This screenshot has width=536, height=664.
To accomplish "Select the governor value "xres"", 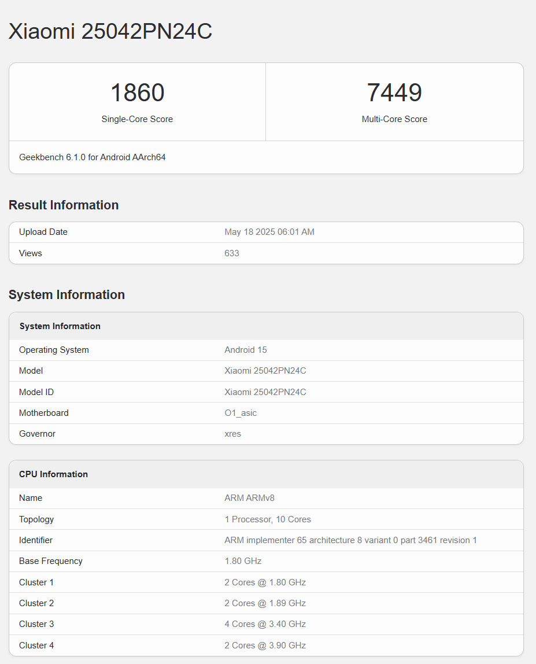I will coord(232,434).
